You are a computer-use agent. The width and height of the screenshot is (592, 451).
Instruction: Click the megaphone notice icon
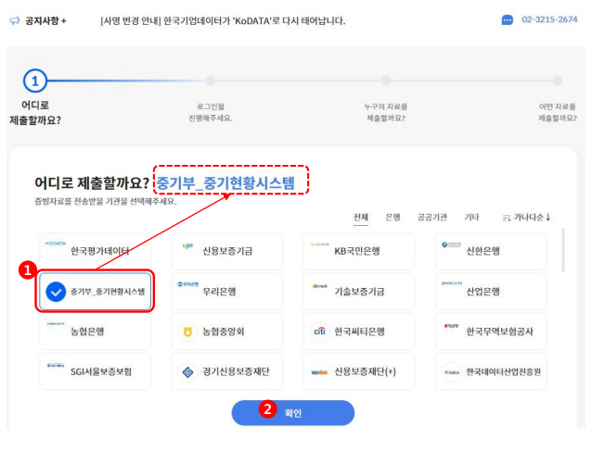[x=15, y=20]
